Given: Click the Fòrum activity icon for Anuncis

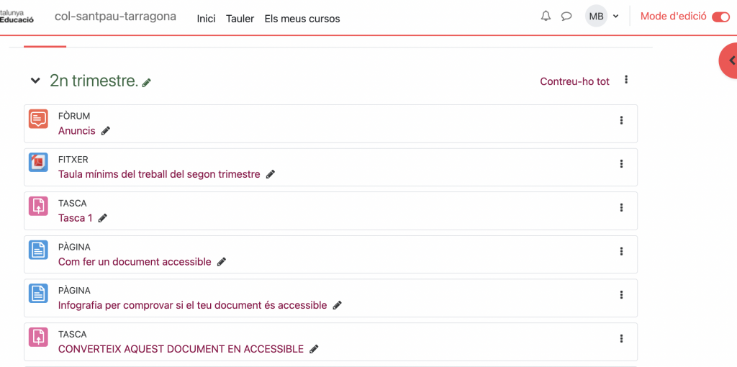Looking at the screenshot, I should 38,119.
